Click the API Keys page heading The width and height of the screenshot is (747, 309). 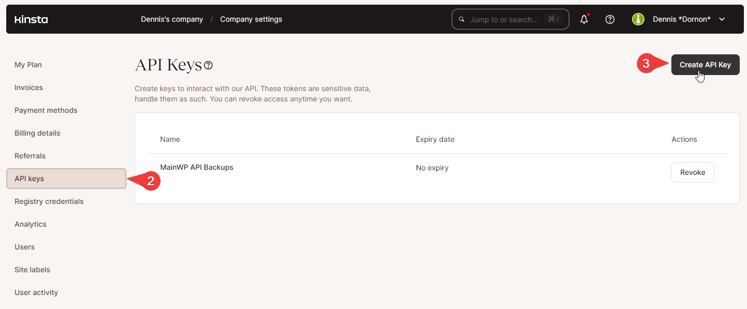click(168, 65)
